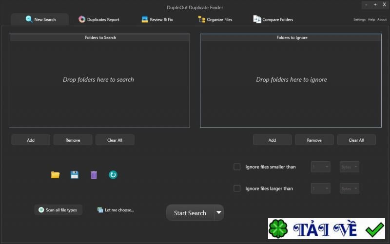
Task: Click the Review & Fix picture icon
Action: tap(144, 19)
